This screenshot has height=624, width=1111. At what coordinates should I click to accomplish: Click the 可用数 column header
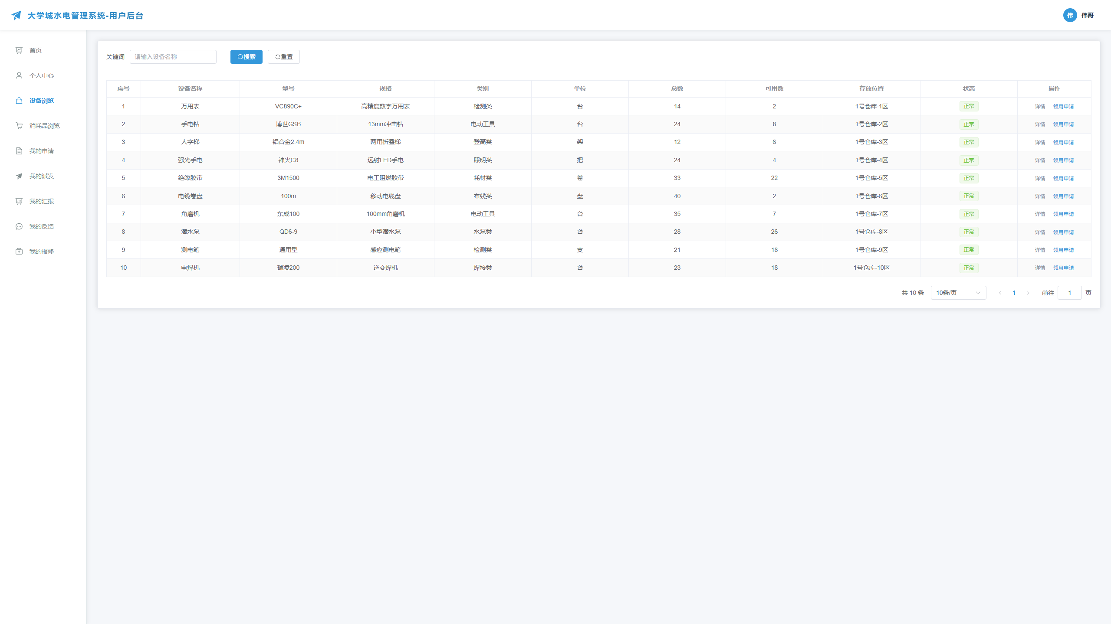click(x=774, y=88)
